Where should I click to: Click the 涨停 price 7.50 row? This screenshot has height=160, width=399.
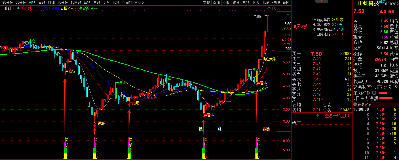(371, 54)
